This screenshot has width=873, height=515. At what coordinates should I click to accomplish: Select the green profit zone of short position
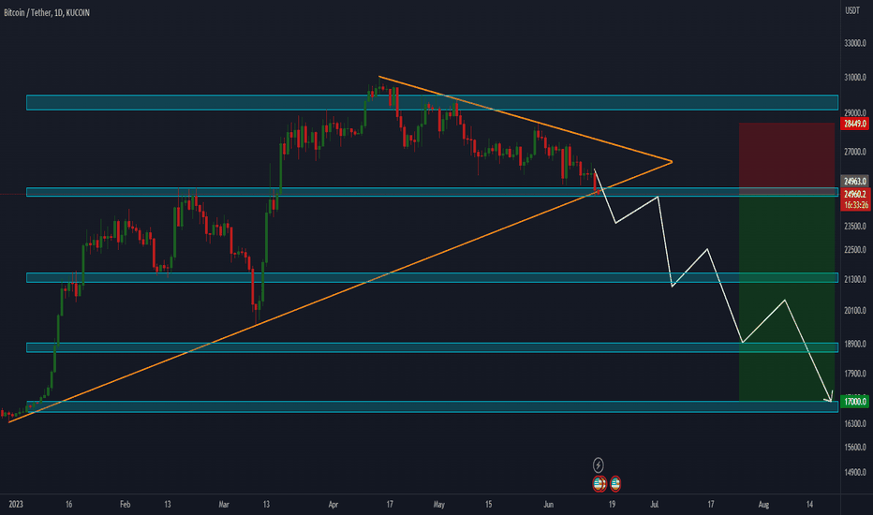[787, 298]
